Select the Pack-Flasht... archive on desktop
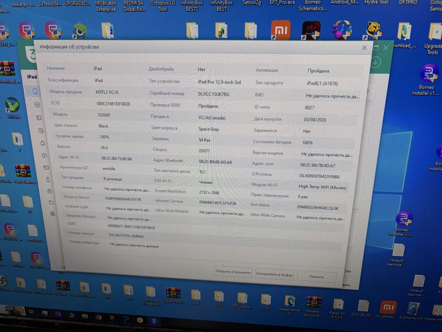Image resolution: width=442 pixels, height=332 pixels. tap(24, 174)
